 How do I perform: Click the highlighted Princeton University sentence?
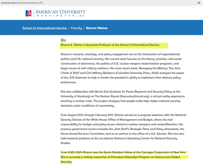(x=120, y=159)
